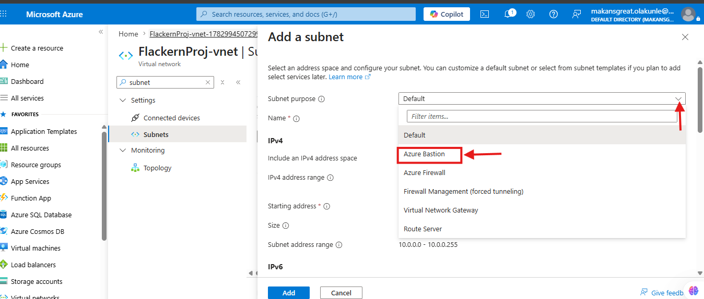Open the Cloud Shell icon in header
The width and height of the screenshot is (704, 299).
pyautogui.click(x=485, y=14)
